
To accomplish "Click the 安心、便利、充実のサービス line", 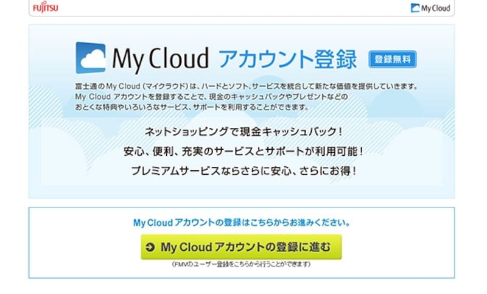I will tap(243, 152).
